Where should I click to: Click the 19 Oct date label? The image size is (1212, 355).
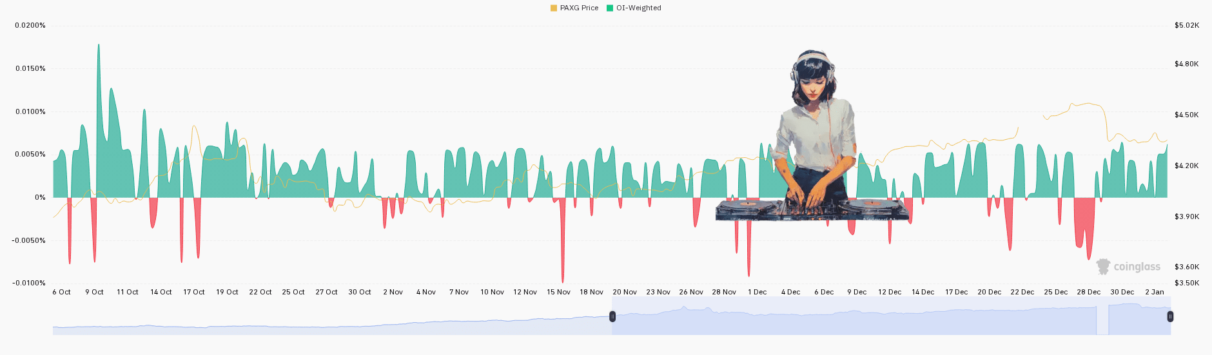tap(228, 292)
